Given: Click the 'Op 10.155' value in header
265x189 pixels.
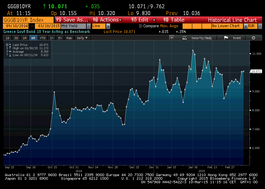Looking at the screenshot, I should click(64, 13).
